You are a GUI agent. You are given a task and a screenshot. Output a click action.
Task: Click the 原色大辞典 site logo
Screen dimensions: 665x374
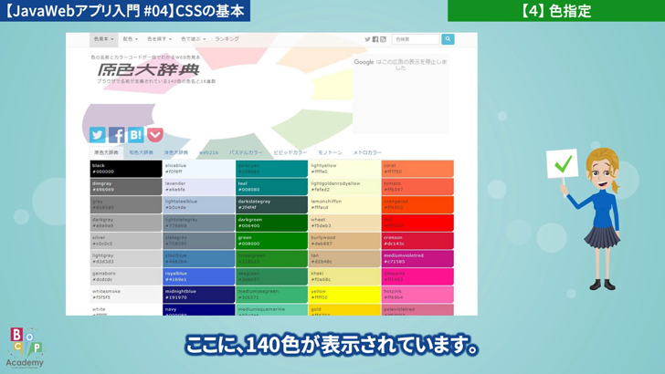coord(148,70)
